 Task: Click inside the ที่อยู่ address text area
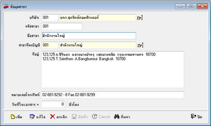(113, 70)
